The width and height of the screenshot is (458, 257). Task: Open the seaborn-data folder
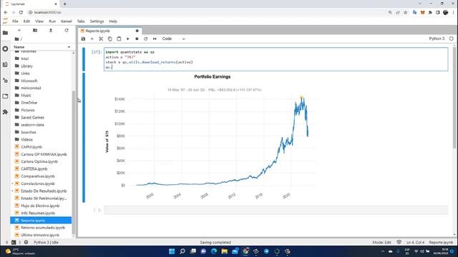pyautogui.click(x=41, y=125)
